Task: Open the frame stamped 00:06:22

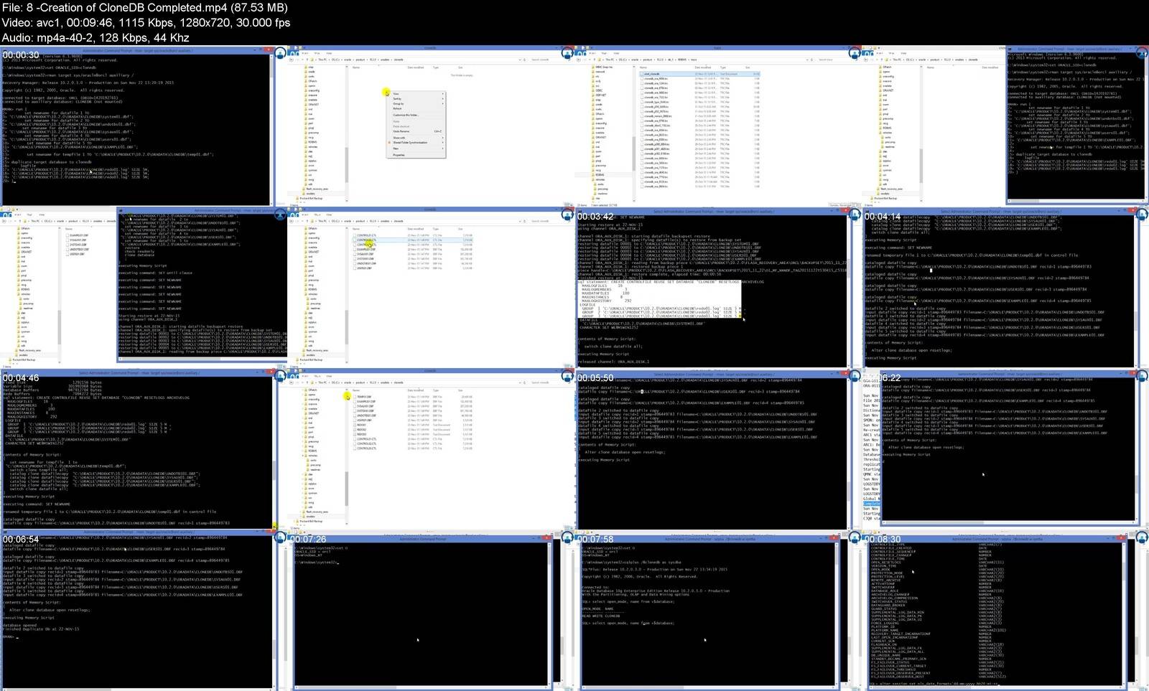Action: [1004, 450]
